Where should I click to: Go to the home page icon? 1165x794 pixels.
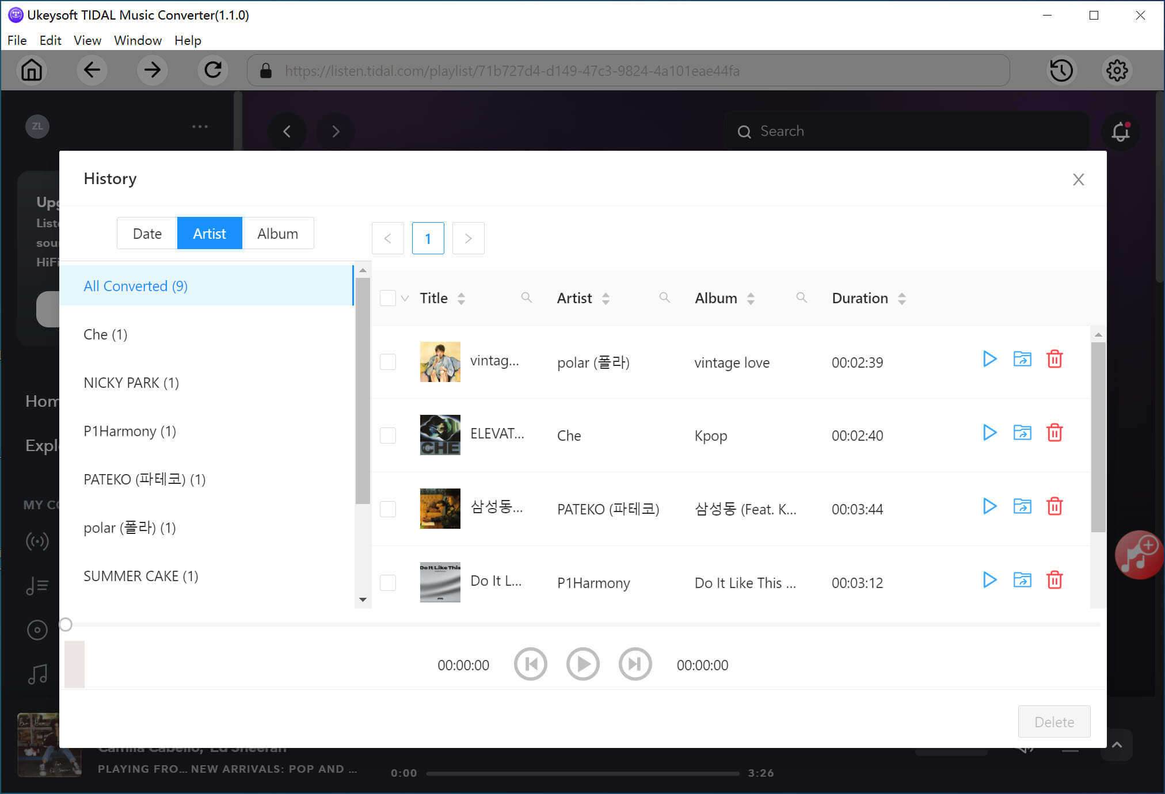[32, 70]
